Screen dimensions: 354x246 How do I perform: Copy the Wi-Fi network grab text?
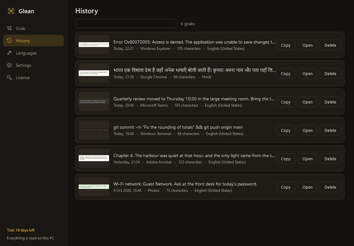(x=286, y=187)
